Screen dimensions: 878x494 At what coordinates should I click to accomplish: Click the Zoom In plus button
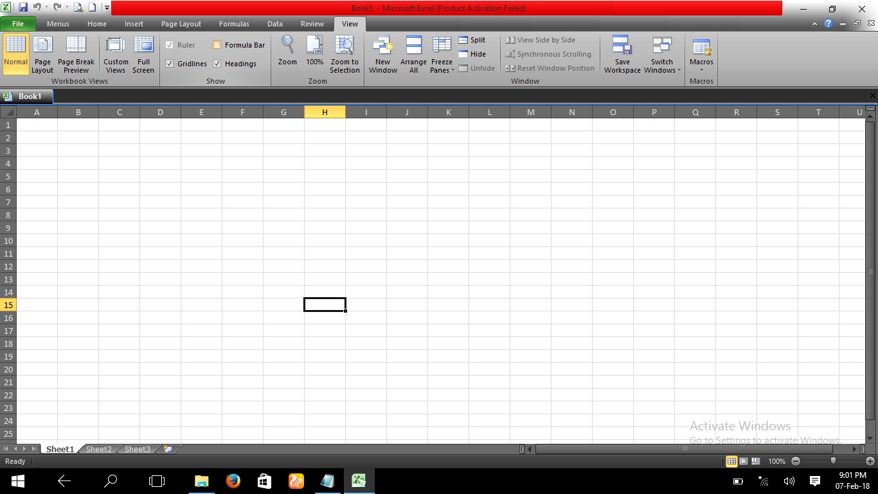pos(870,461)
